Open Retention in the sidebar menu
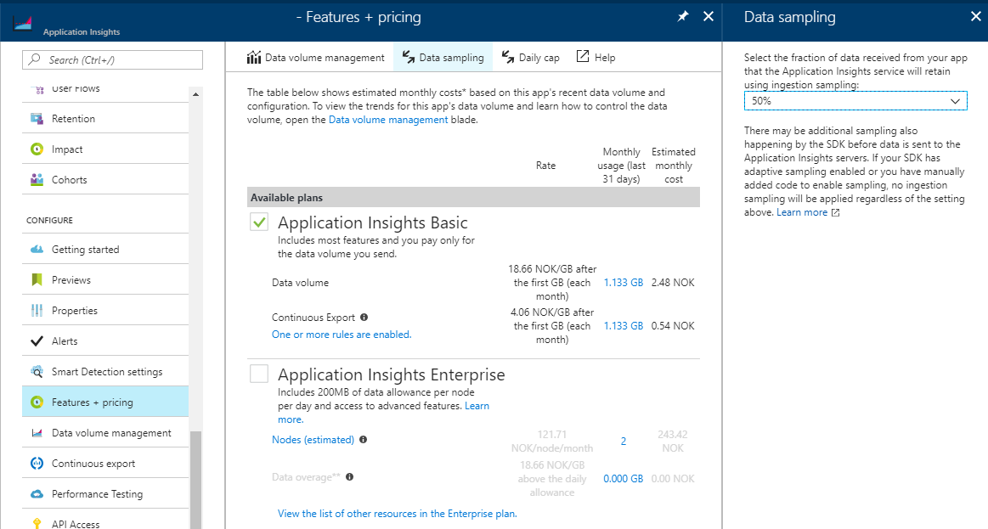 [x=105, y=118]
